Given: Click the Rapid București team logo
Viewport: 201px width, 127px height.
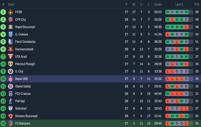Looking at the screenshot, I should 11,27.
